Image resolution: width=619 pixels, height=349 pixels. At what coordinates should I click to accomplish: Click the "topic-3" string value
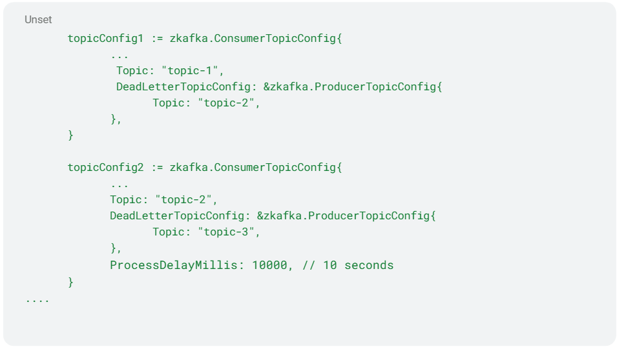(226, 232)
